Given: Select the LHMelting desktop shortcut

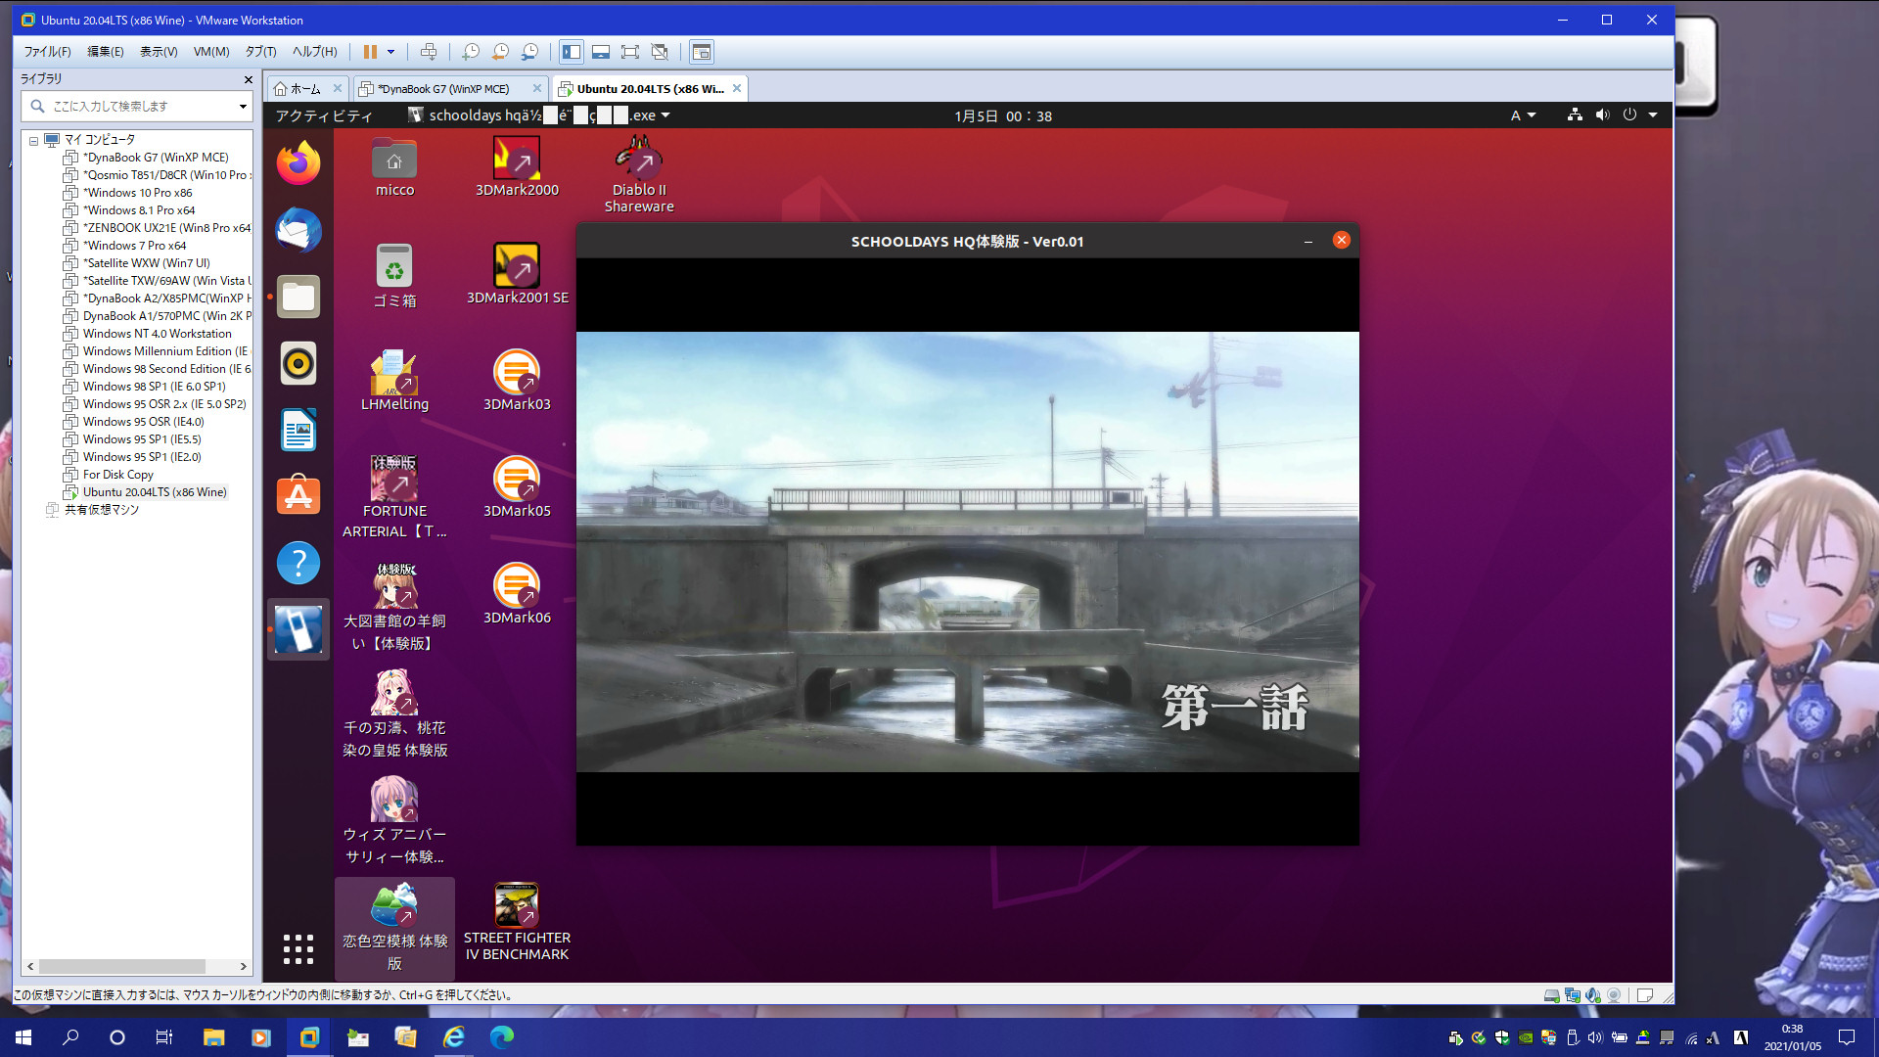Looking at the screenshot, I should (x=394, y=381).
